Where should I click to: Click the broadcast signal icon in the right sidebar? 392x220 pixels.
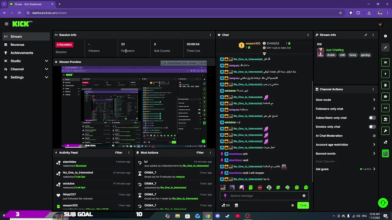pyautogui.click(x=385, y=108)
